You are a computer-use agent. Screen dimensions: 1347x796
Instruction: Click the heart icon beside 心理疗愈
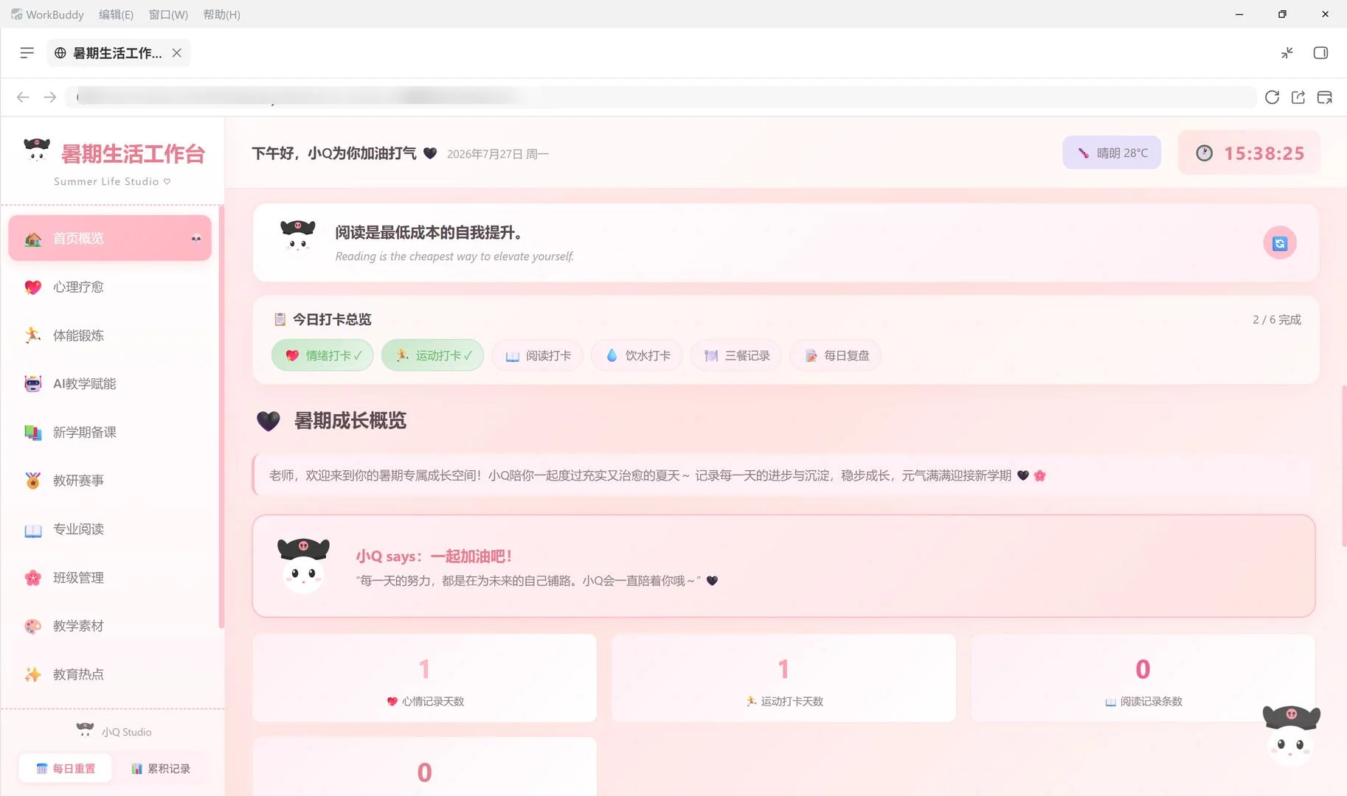coord(33,287)
